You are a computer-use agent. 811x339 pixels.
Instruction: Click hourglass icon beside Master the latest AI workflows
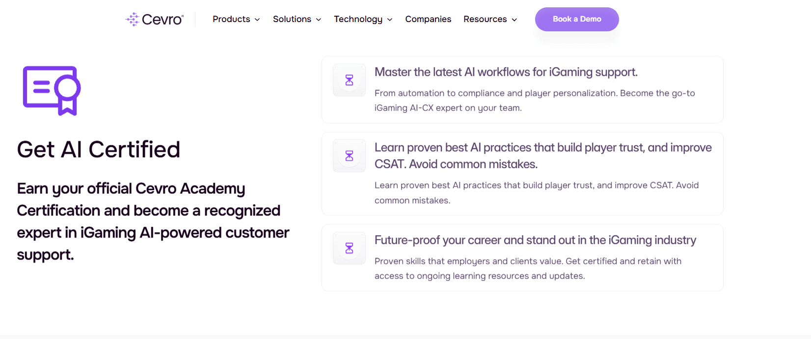coord(349,80)
